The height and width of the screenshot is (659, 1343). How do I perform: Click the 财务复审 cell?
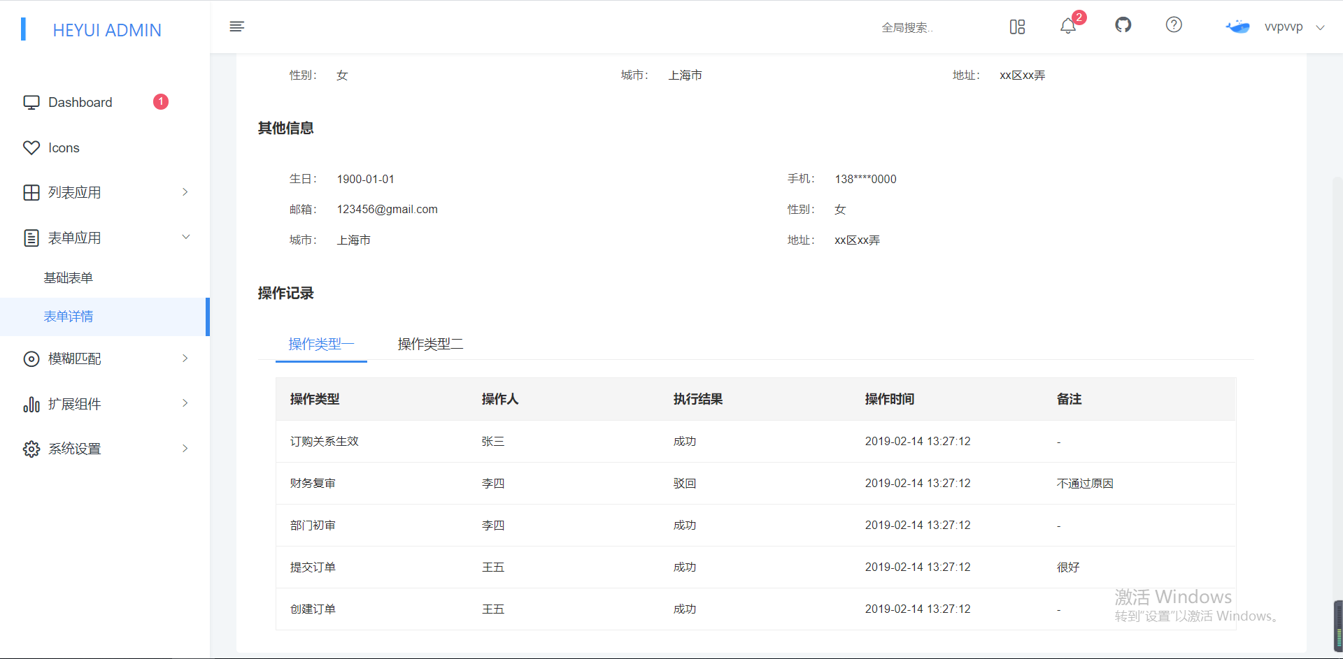(x=313, y=484)
